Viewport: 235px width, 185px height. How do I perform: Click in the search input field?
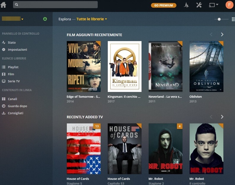point(55,5)
